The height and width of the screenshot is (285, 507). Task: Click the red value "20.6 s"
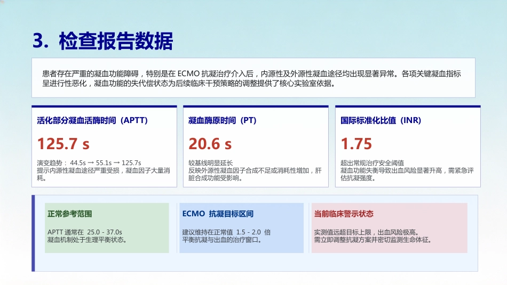coord(210,144)
